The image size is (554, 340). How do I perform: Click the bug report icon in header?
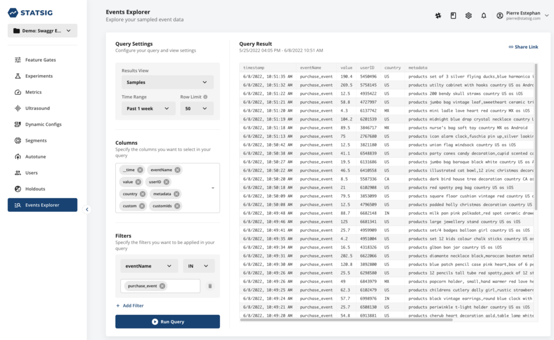pyautogui.click(x=438, y=16)
